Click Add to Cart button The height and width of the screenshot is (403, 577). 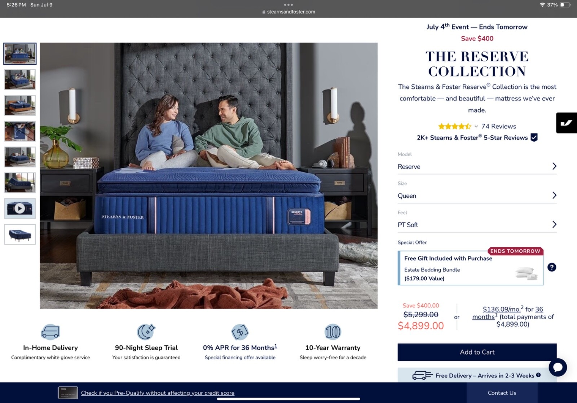pos(477,352)
